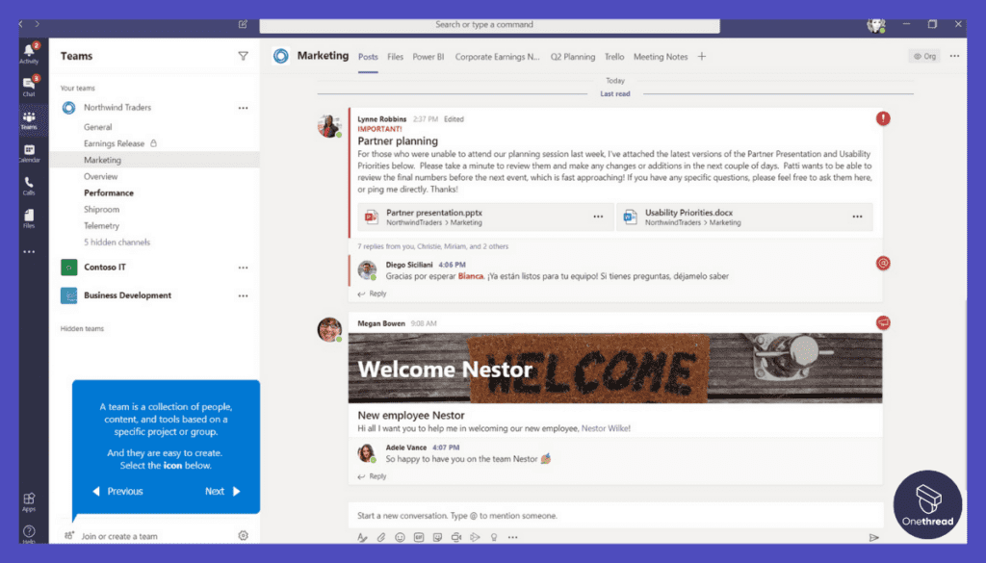Screen dimensions: 986x563
Task: Start a Meet now video call
Action: pyautogui.click(x=456, y=537)
